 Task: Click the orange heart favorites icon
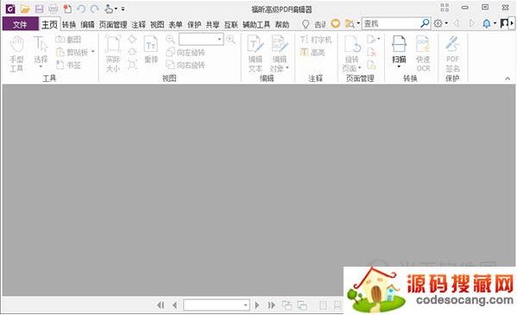(x=336, y=23)
